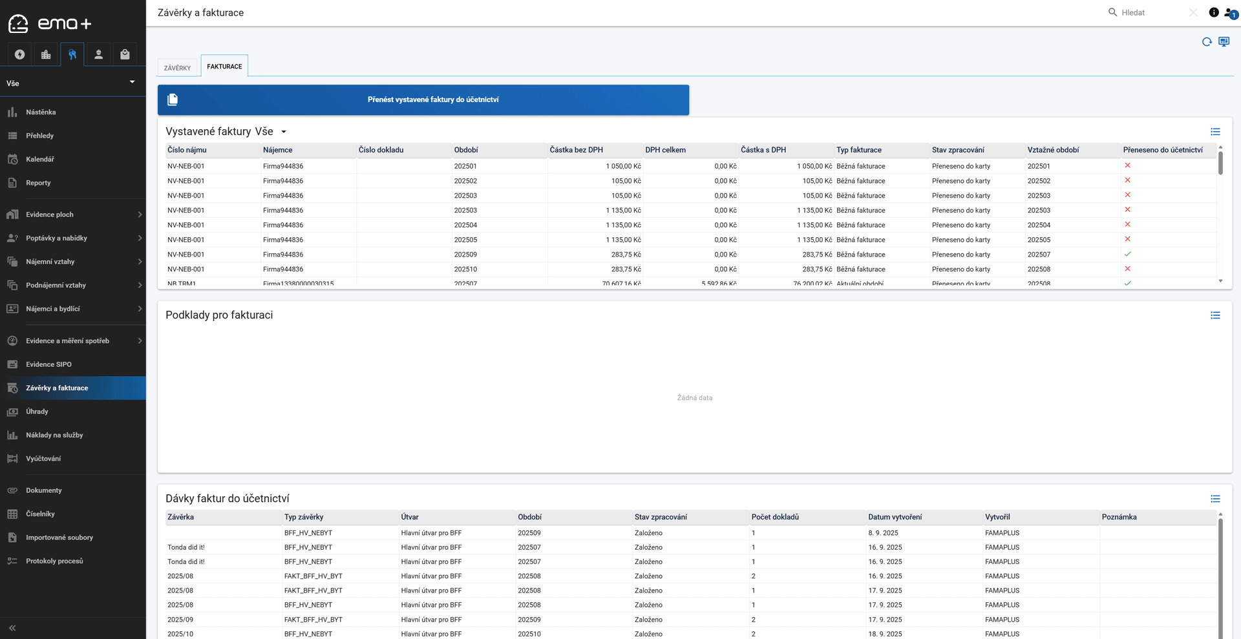Open the energy lightning bolt module
Image resolution: width=1241 pixels, height=639 pixels.
pos(19,54)
